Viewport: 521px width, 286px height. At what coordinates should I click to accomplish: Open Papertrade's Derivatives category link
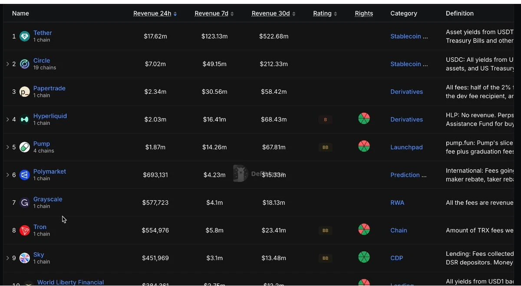point(406,92)
